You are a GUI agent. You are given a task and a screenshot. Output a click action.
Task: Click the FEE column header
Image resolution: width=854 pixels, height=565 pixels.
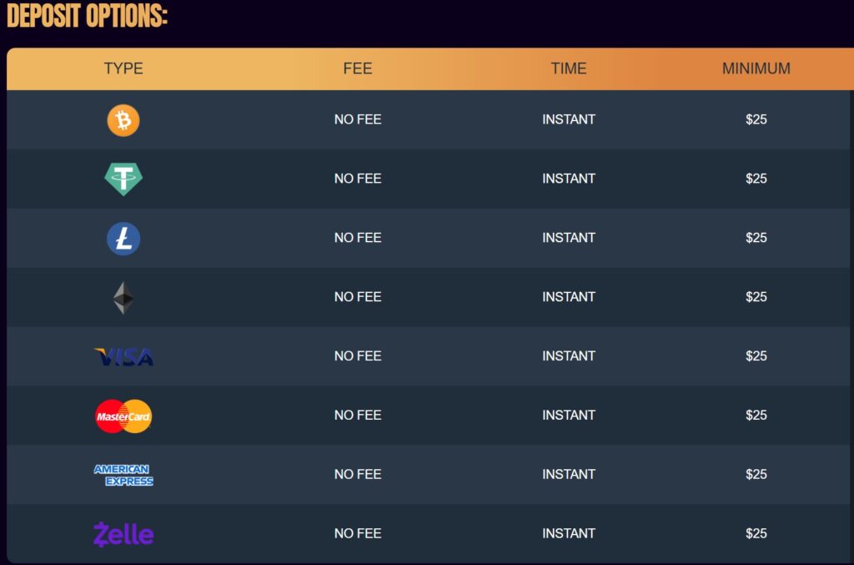(358, 68)
